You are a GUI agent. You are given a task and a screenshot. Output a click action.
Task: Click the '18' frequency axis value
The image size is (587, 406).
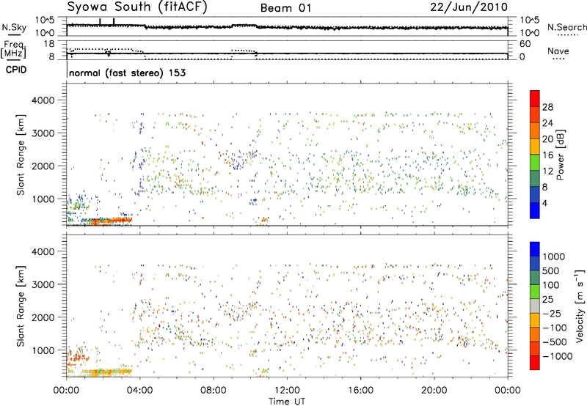tap(48, 44)
